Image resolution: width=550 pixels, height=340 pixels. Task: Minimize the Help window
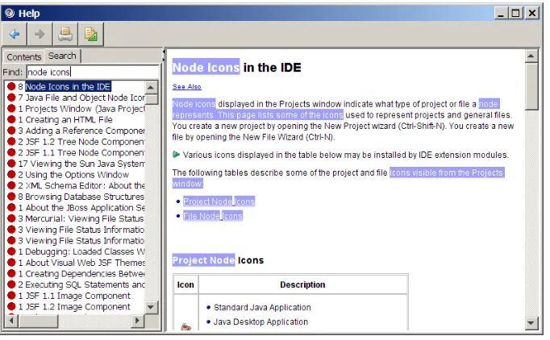501,14
